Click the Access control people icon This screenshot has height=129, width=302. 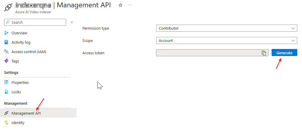click(6, 52)
